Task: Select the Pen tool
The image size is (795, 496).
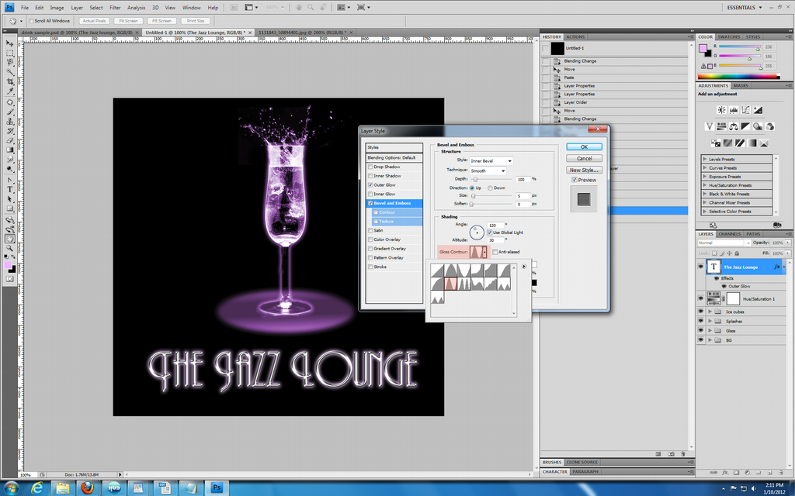Action: [x=9, y=180]
